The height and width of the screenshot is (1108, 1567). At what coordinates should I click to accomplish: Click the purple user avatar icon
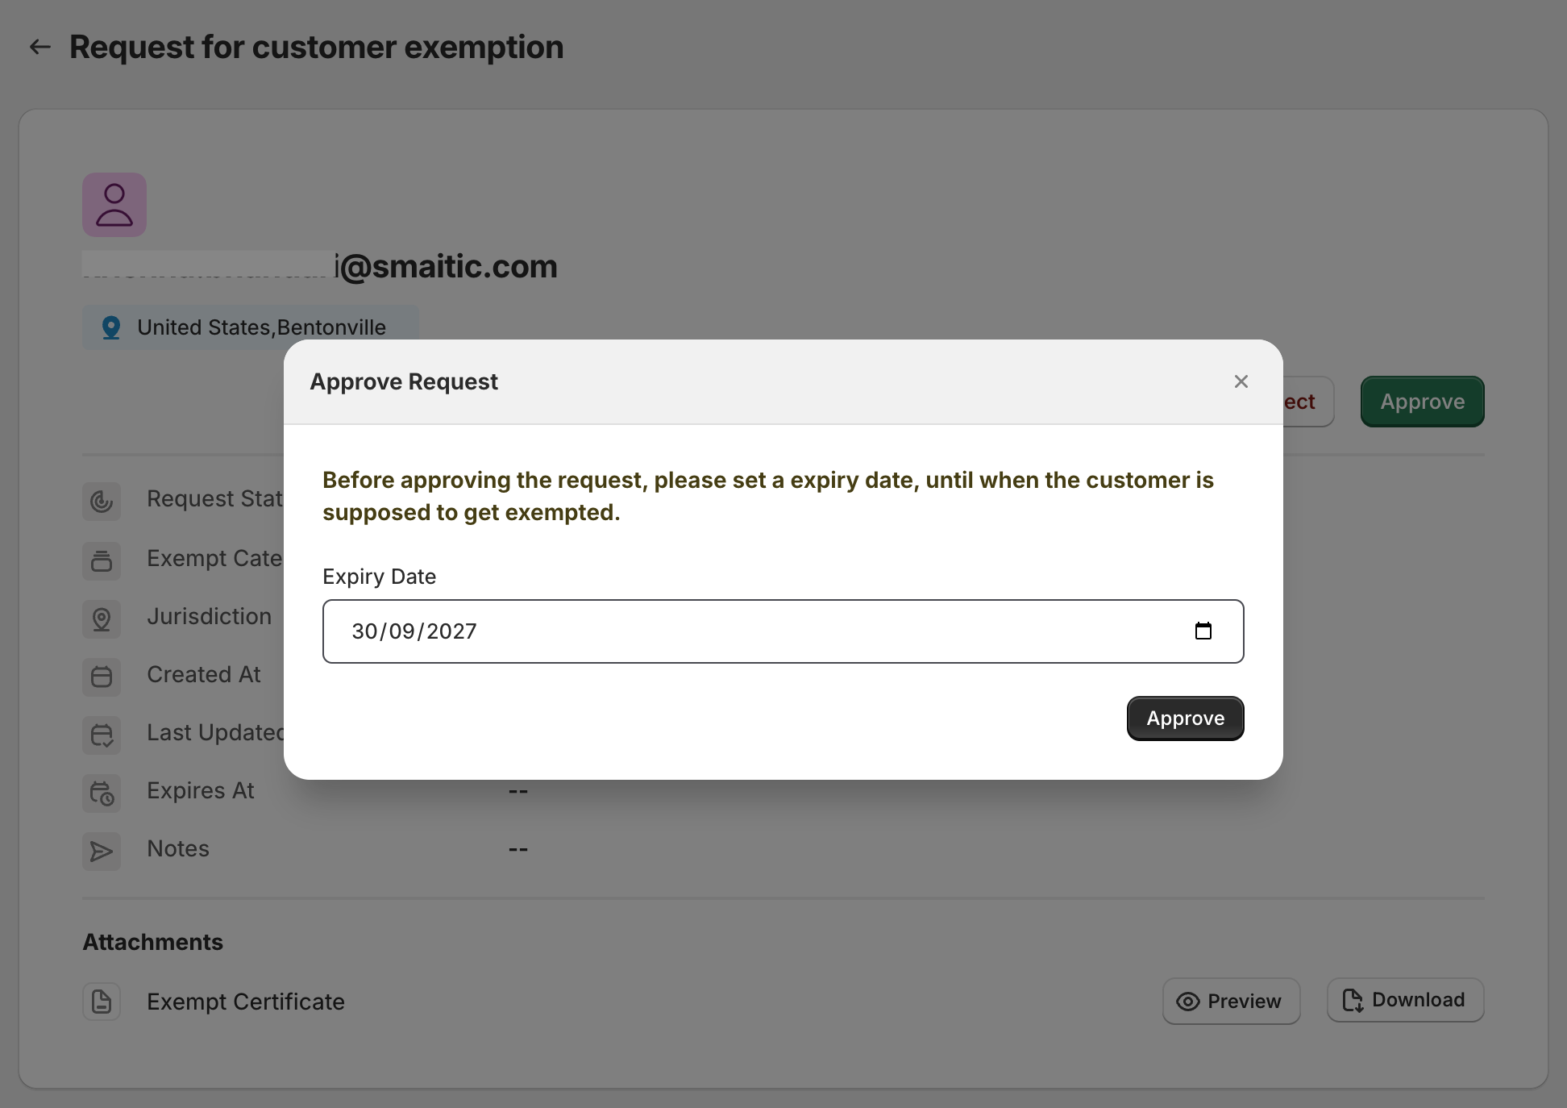[114, 205]
